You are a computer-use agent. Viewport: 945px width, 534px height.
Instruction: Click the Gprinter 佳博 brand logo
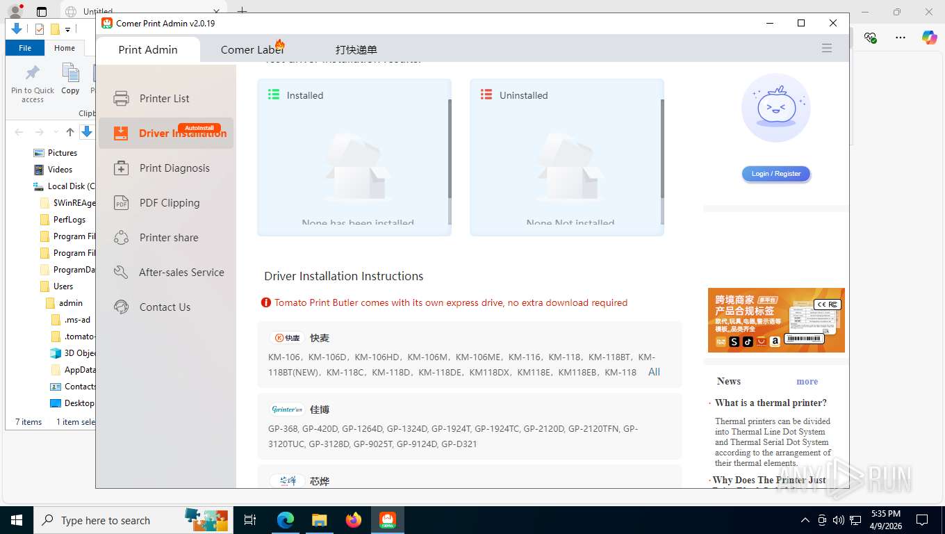288,410
